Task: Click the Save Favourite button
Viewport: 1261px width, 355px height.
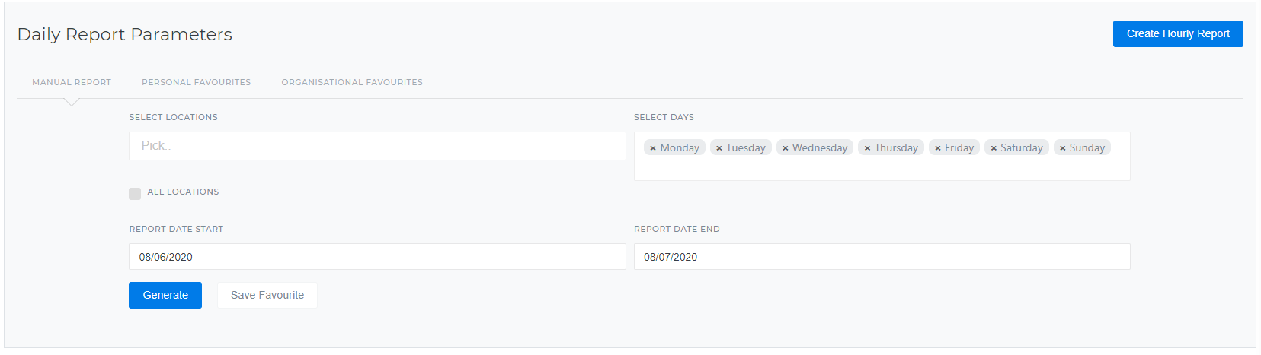Action: [x=267, y=295]
